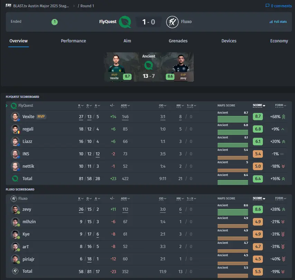Open BLAST.tv Austin Major 2025 breadcrumb link
The width and height of the screenshot is (295, 280).
tap(41, 6)
